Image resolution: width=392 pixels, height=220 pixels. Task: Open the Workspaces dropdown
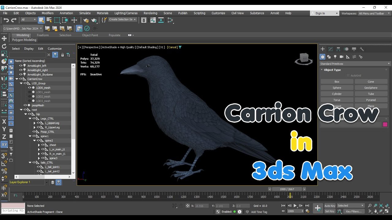(x=374, y=13)
